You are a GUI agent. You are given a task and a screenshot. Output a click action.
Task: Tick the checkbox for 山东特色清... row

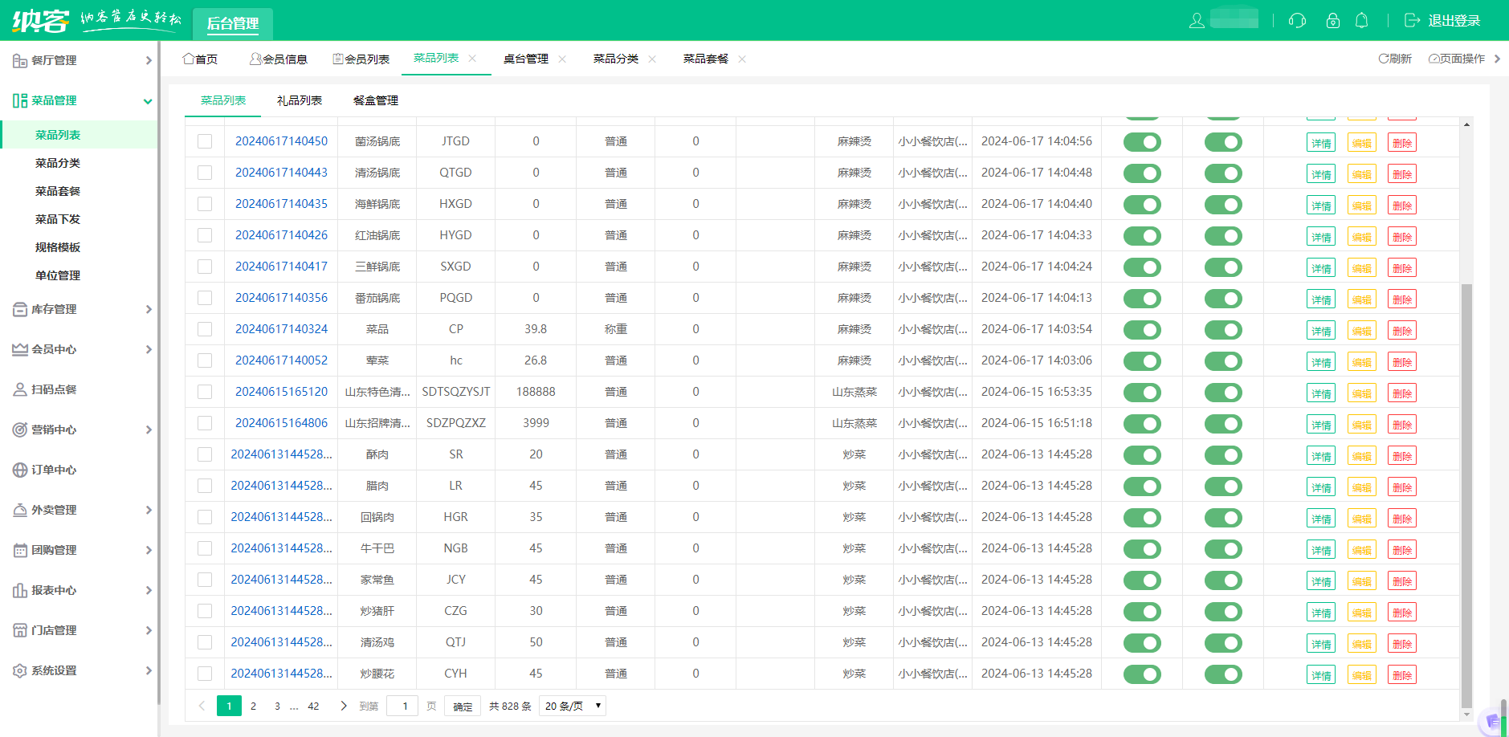click(x=204, y=392)
